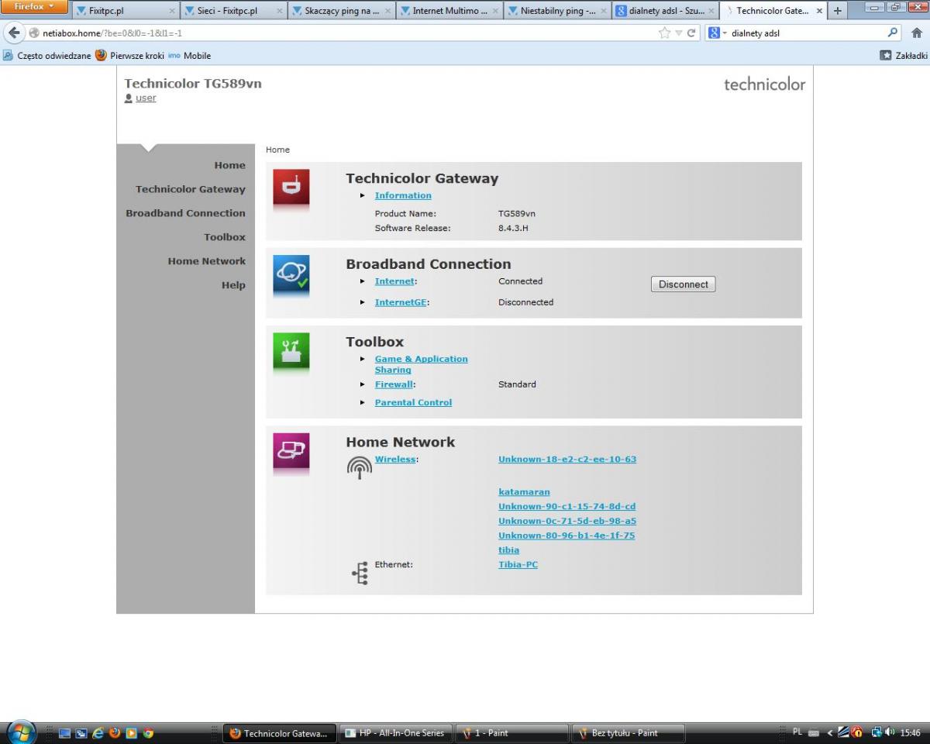930x744 pixels.
Task: Expand hidden tray icons arrow
Action: [x=829, y=733]
